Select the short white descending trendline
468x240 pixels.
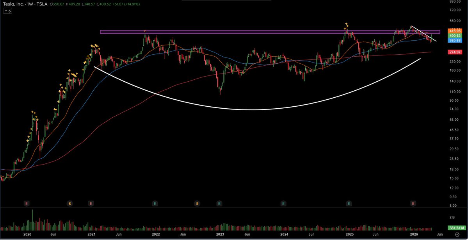(x=424, y=34)
